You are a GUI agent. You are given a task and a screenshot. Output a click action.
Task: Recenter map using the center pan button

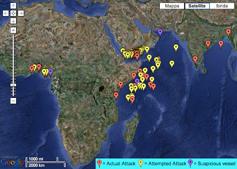pos(13,13)
